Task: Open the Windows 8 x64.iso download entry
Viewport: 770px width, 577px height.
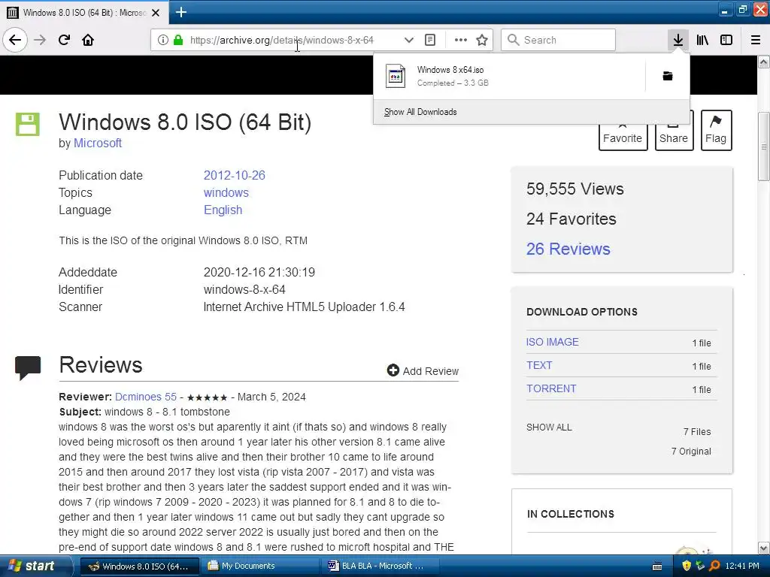Action: pyautogui.click(x=509, y=76)
